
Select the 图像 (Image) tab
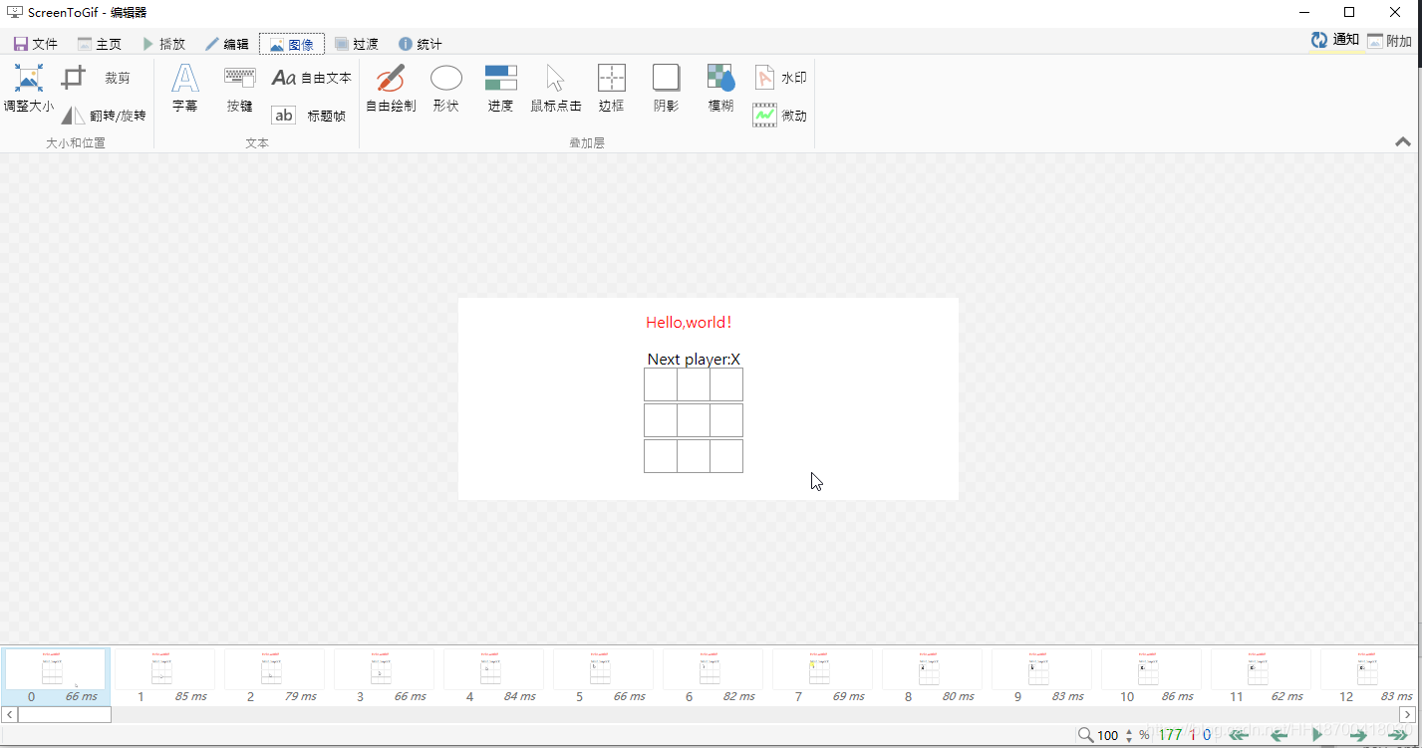[292, 44]
